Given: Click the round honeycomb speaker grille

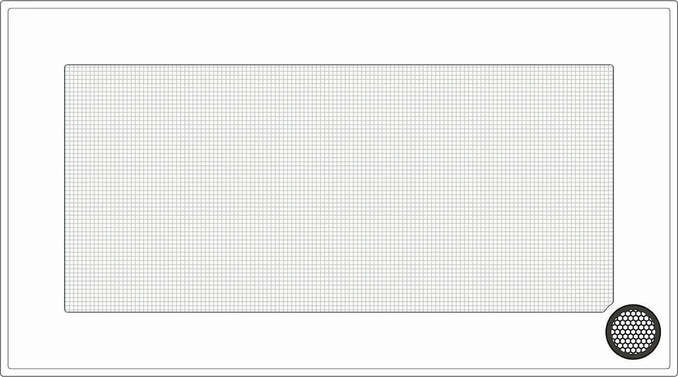Looking at the screenshot, I should click(633, 332).
